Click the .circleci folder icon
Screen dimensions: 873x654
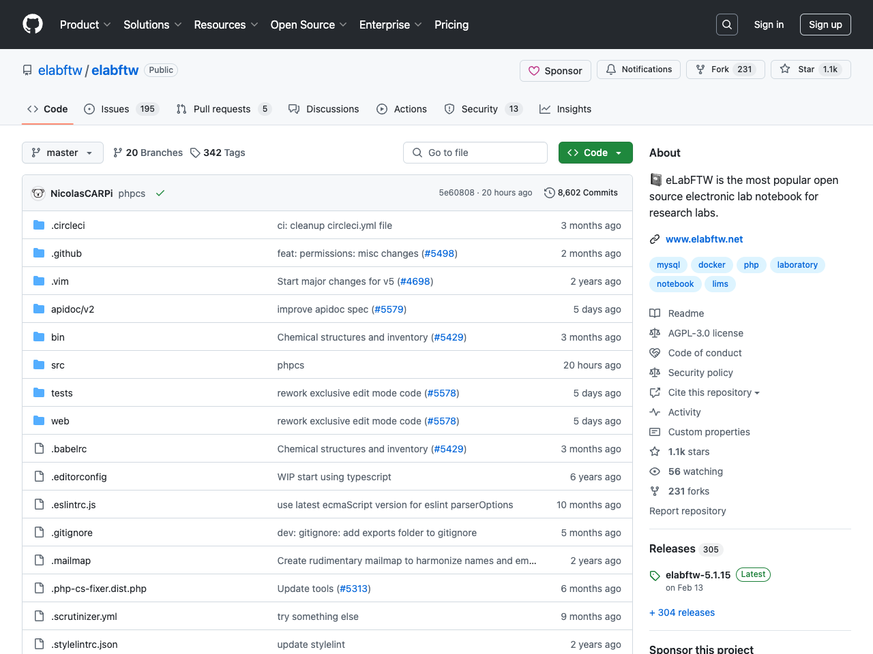[39, 225]
